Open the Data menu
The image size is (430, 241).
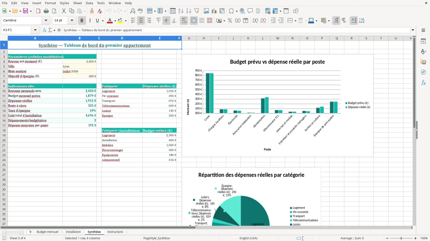coord(89,3)
